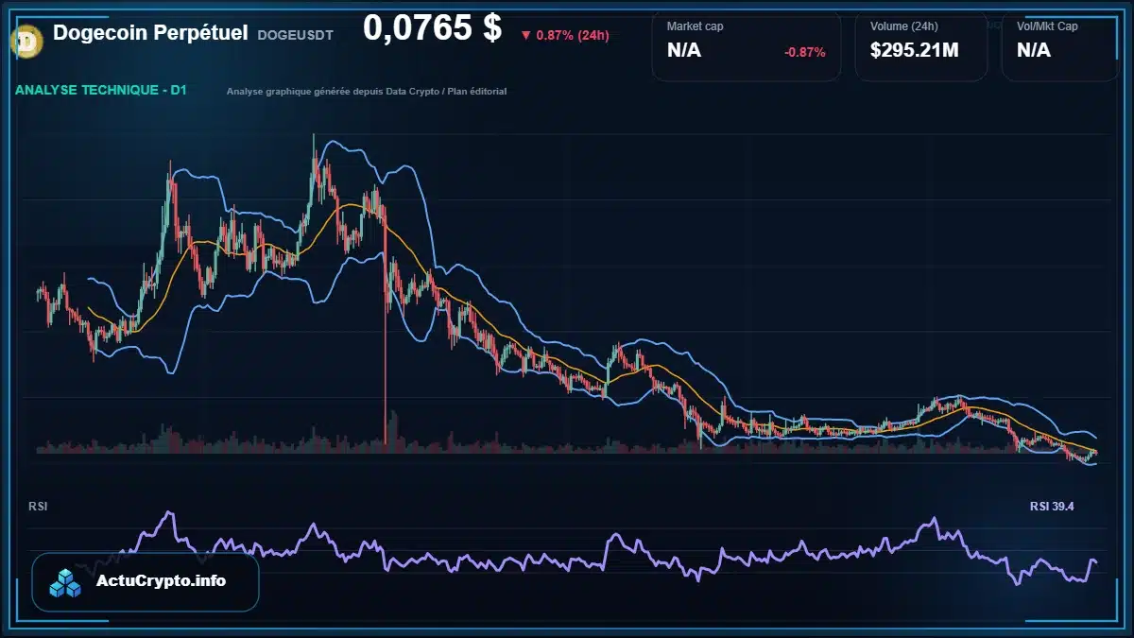Click the $295.21M volume value
Image resolution: width=1134 pixels, height=638 pixels.
point(915,50)
